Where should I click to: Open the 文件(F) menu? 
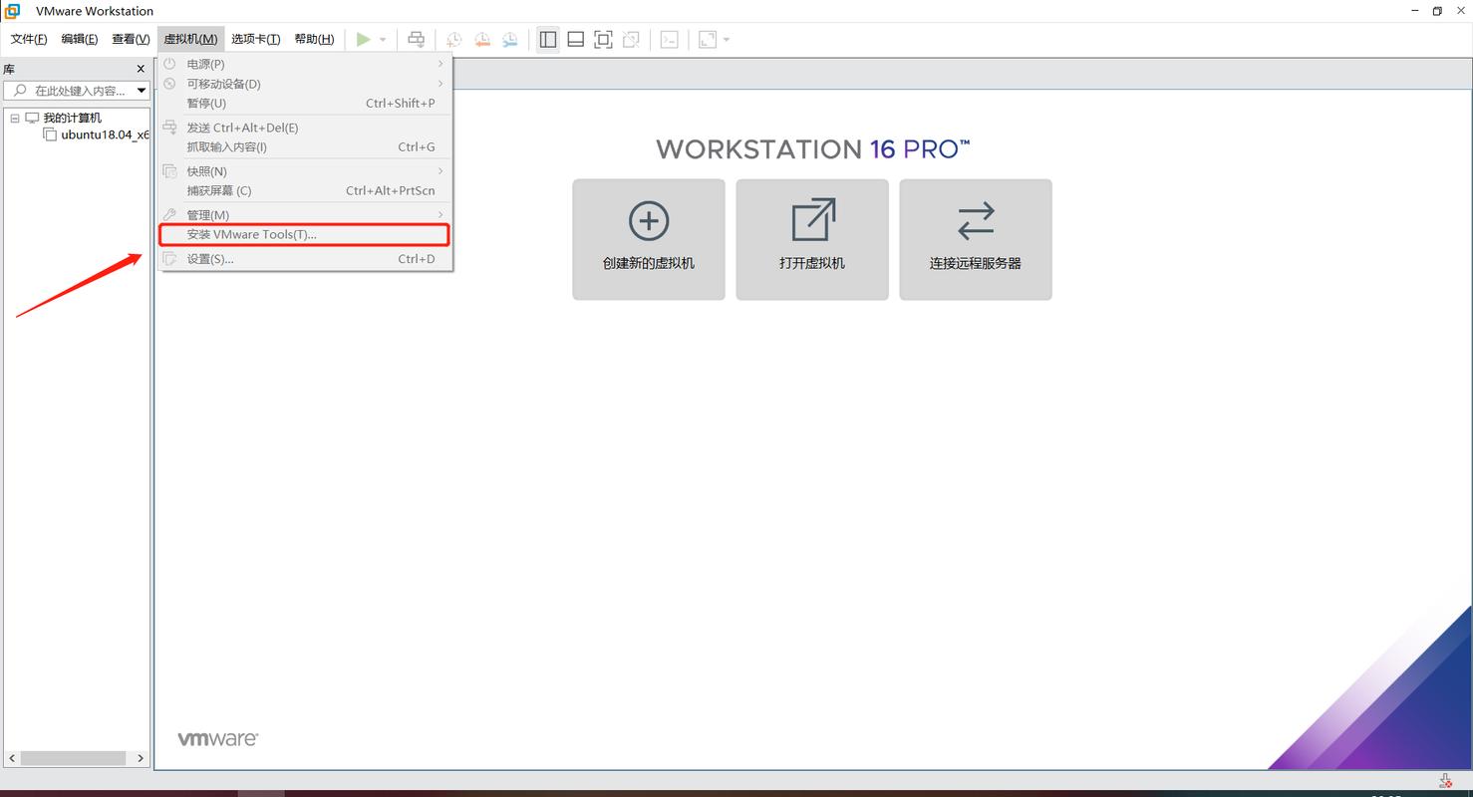(x=29, y=39)
